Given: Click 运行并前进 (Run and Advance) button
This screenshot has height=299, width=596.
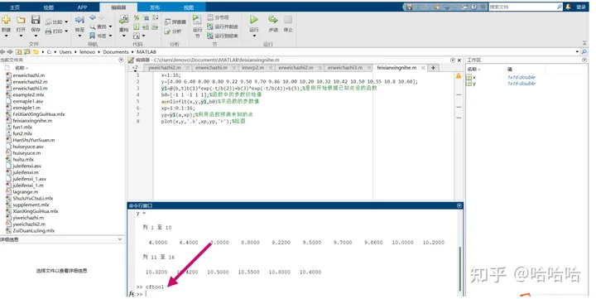Looking at the screenshot, I should [x=223, y=27].
